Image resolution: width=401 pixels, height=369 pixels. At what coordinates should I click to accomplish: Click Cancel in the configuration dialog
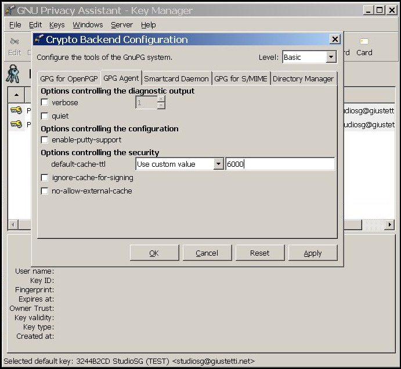pos(207,253)
